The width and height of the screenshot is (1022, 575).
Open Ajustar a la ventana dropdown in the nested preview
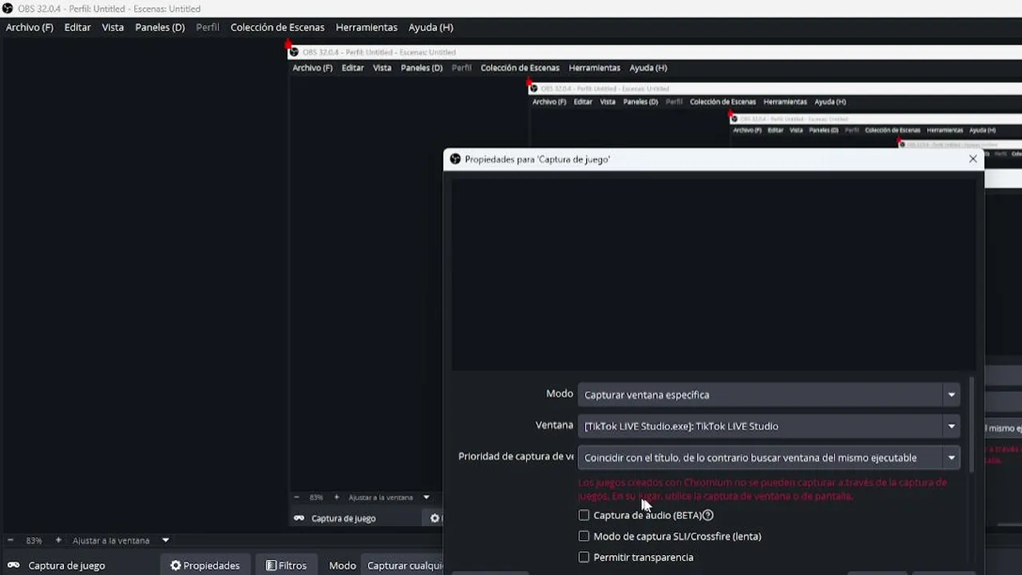pyautogui.click(x=389, y=498)
